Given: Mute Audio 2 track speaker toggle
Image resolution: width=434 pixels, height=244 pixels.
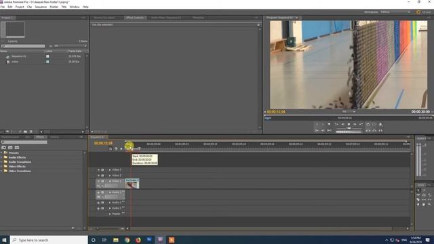Looking at the screenshot, I should [98, 203].
